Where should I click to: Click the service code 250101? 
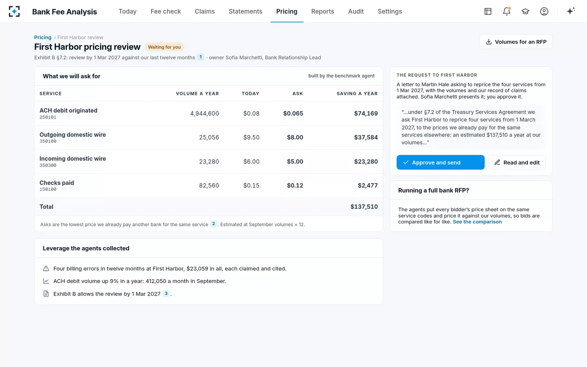coord(48,117)
